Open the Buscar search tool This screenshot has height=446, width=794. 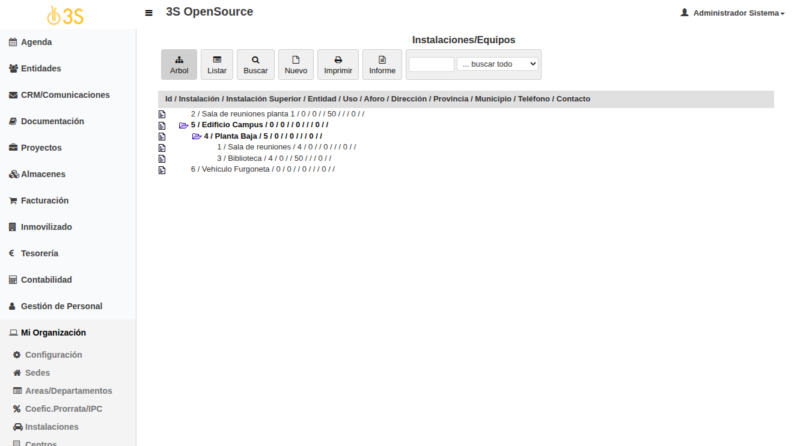pyautogui.click(x=255, y=65)
